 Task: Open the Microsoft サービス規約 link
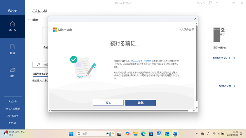(141, 61)
